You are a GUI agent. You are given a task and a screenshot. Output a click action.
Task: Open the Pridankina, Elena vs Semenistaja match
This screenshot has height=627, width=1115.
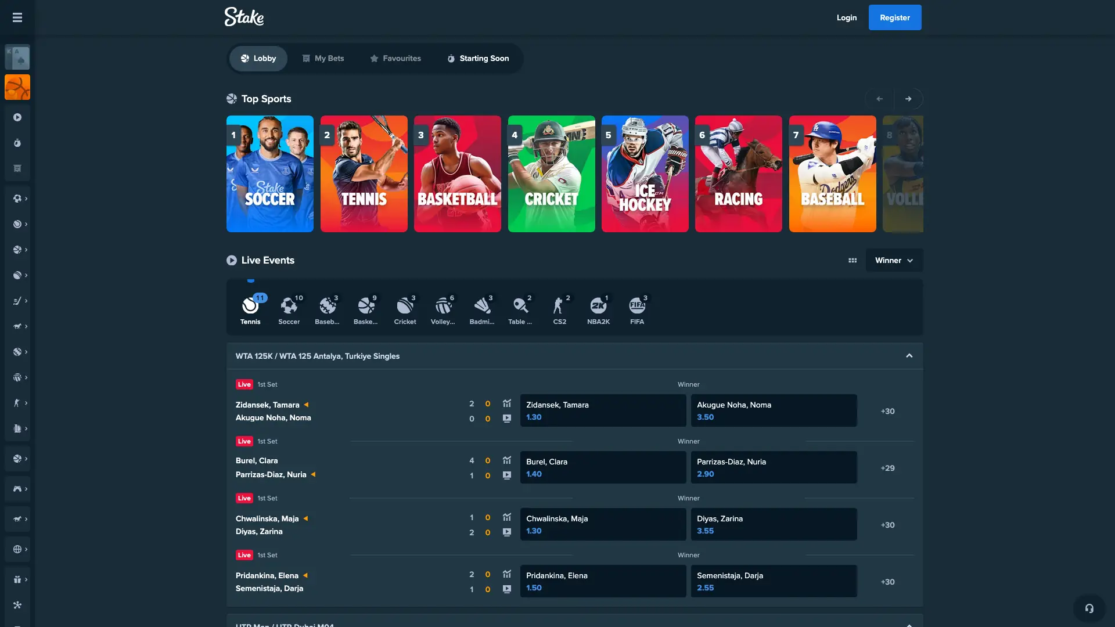272,582
